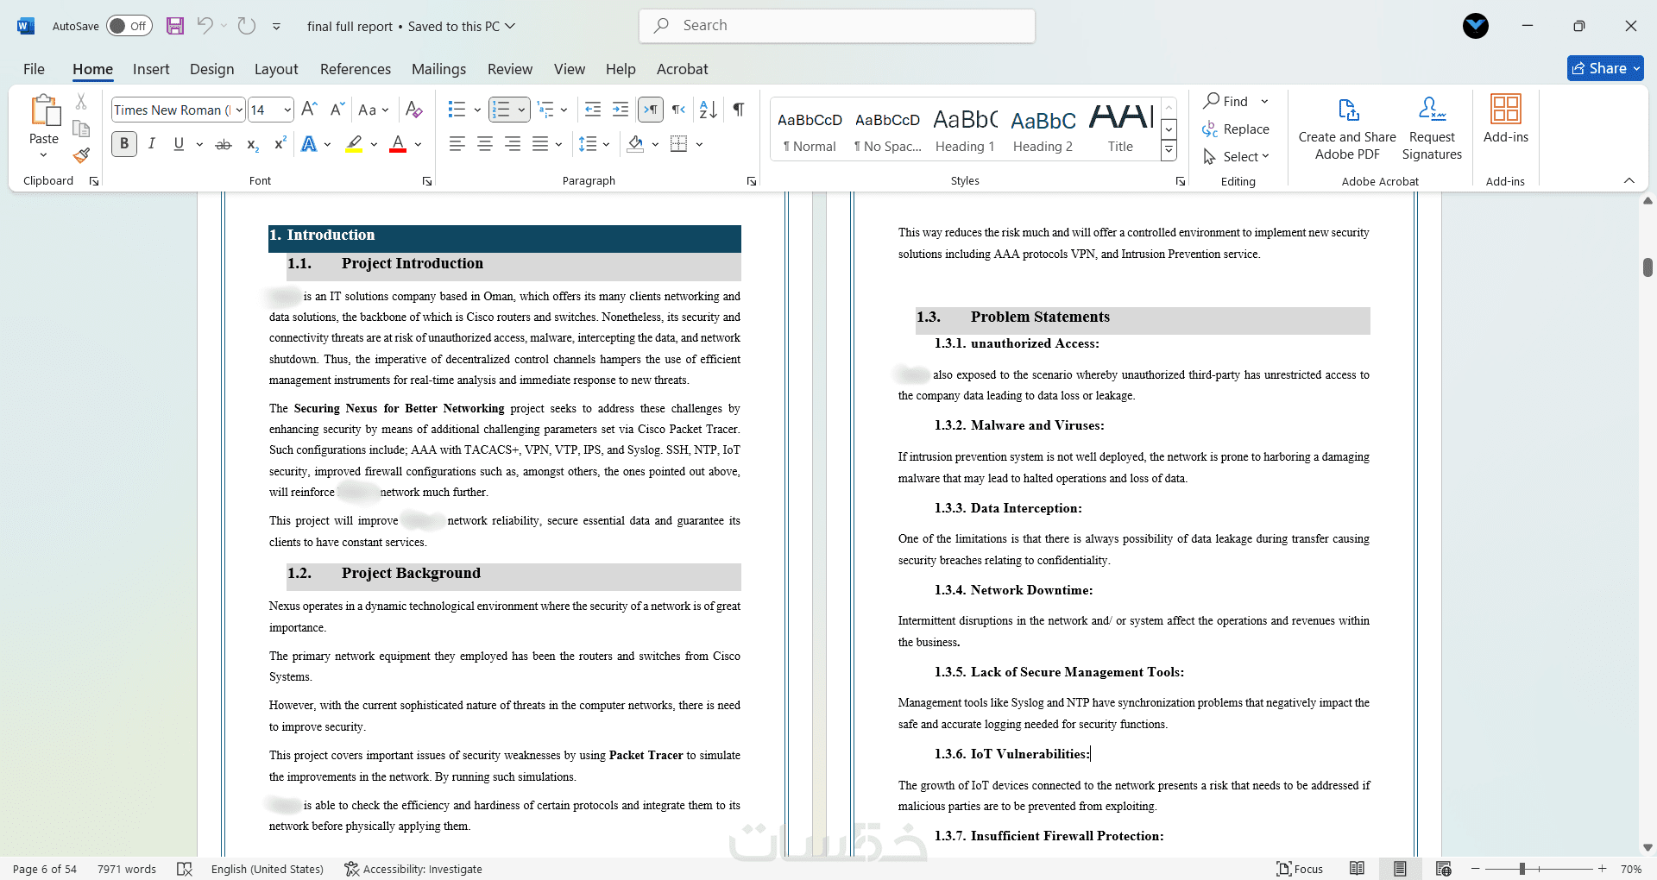
Task: Switch to Web Layout view
Action: (x=1444, y=869)
